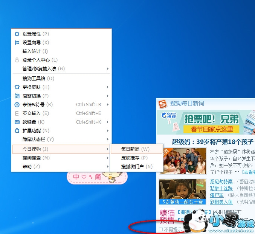Click the 中 mode indicator on input bar
Image resolution: width=255 pixels, height=234 pixels.
tap(76, 177)
